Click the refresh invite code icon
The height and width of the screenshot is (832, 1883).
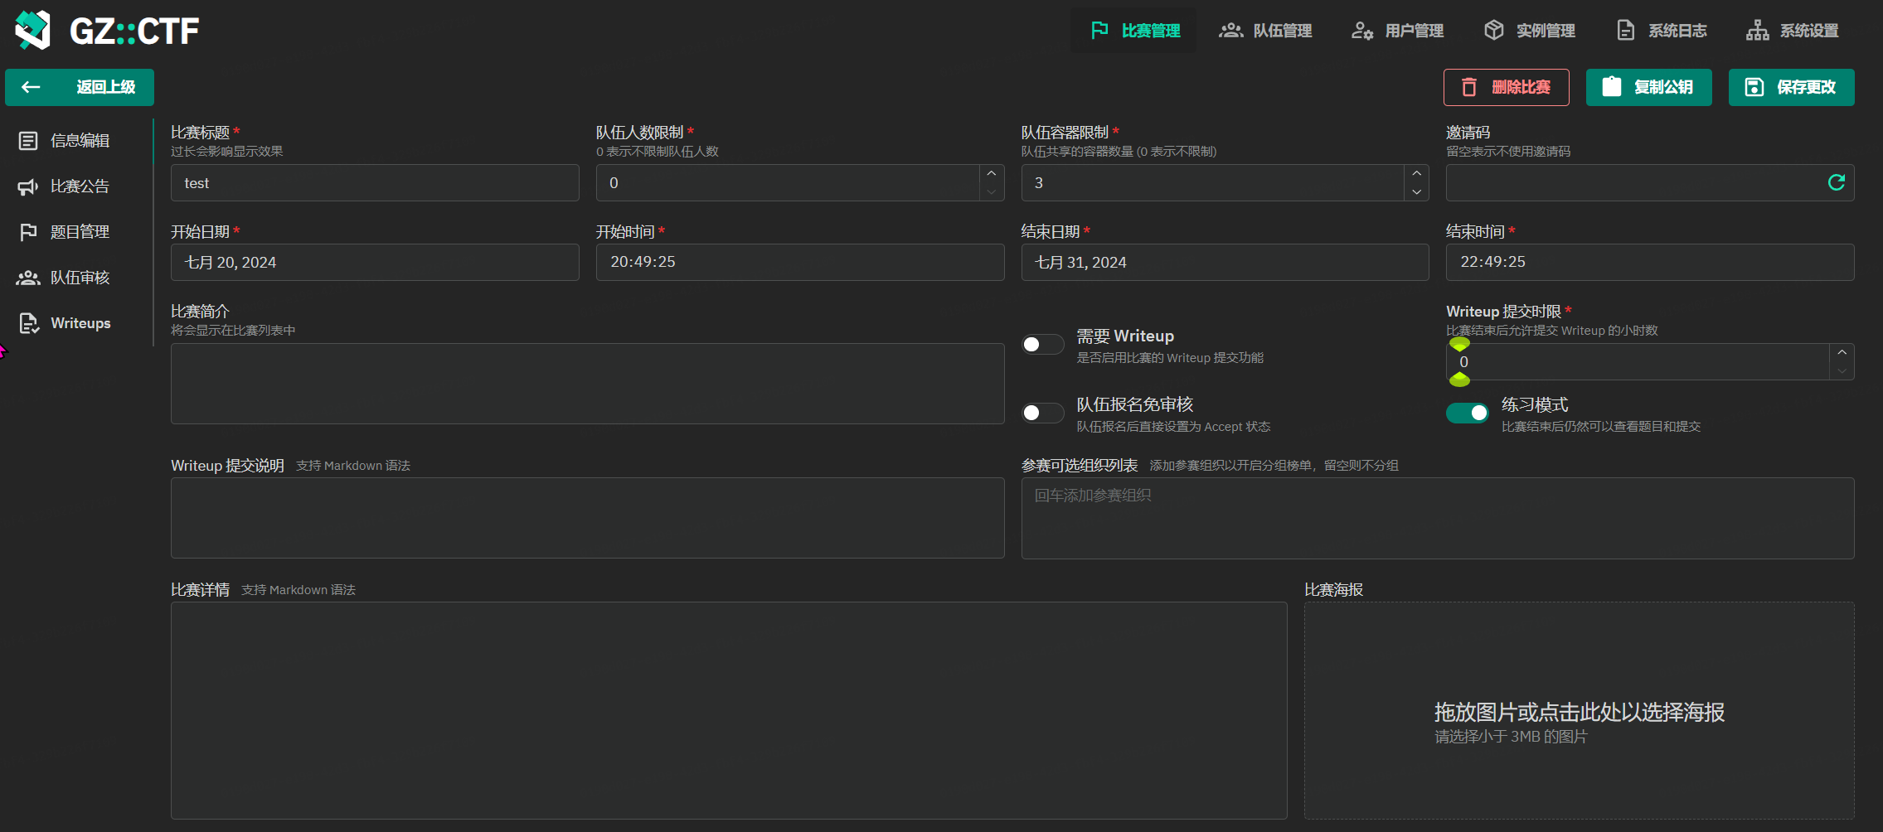[1836, 182]
